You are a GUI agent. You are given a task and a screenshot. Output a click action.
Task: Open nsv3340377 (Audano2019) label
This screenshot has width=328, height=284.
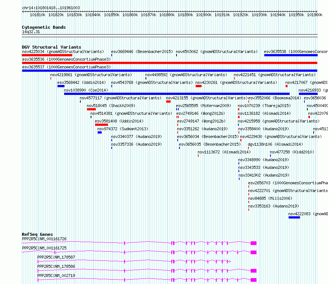point(136,136)
